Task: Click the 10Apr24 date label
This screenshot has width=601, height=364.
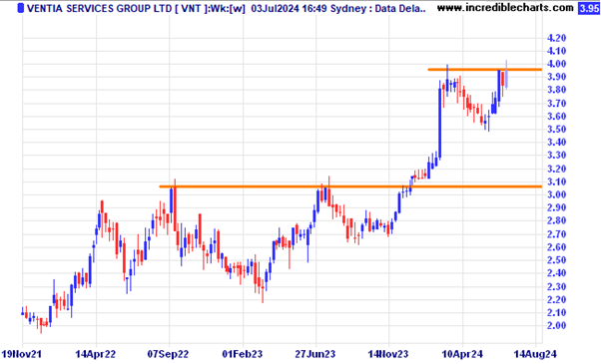Action: click(x=462, y=354)
